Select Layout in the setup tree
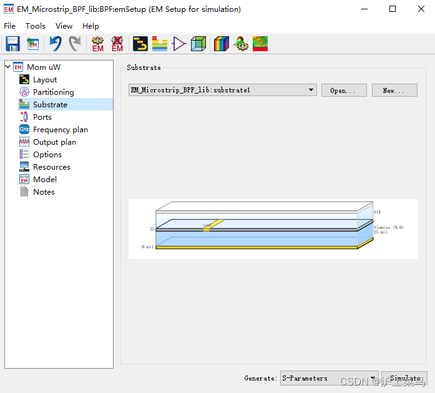The width and height of the screenshot is (435, 393). [x=45, y=80]
